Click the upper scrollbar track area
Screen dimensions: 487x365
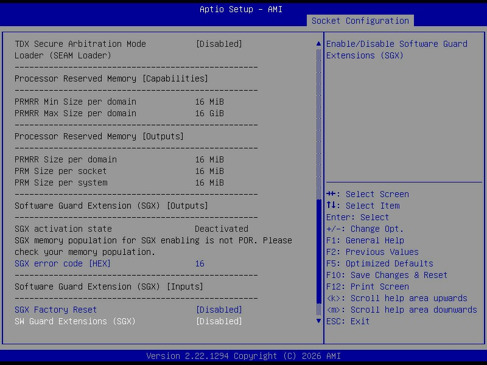pyautogui.click(x=318, y=124)
